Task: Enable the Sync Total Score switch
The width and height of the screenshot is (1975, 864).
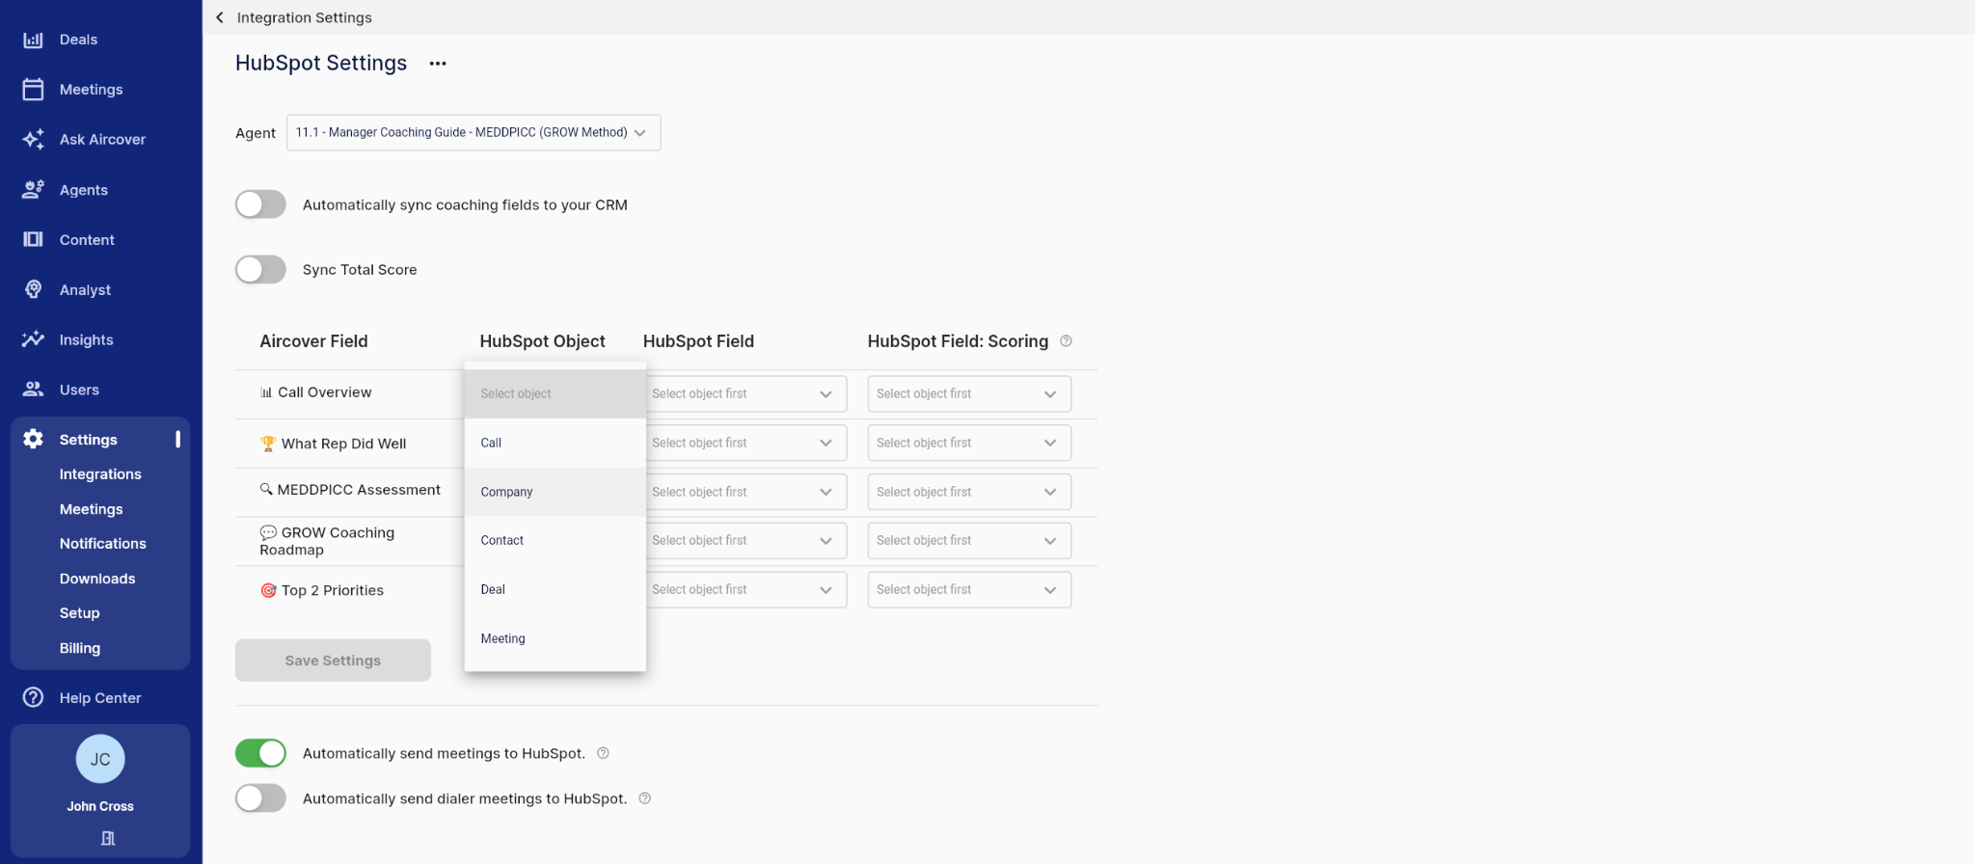Action: coord(260,269)
